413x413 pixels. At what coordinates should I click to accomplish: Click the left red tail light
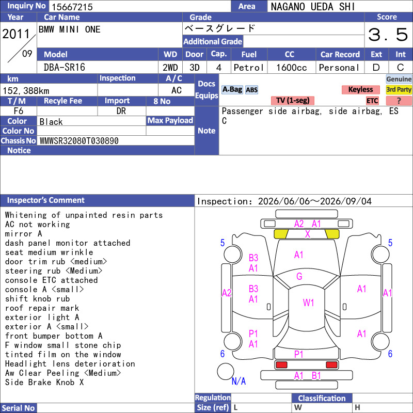(281, 365)
